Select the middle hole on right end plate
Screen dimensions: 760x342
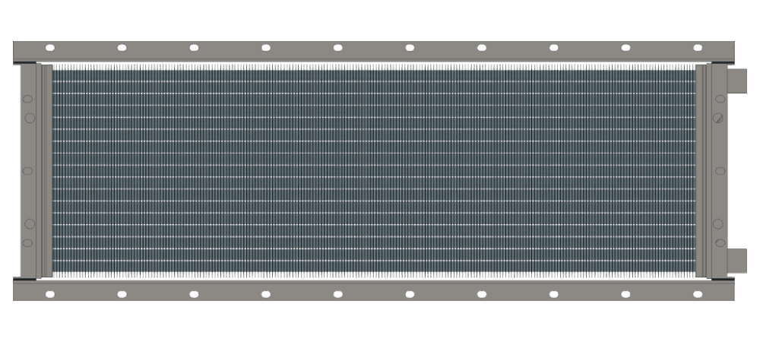[720, 170]
